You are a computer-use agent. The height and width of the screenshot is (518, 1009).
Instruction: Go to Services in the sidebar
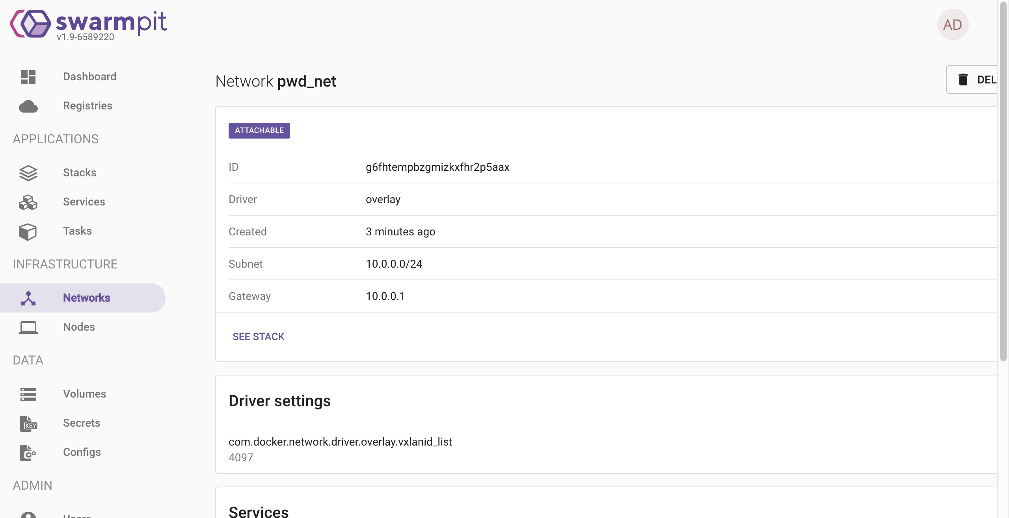[x=84, y=202]
